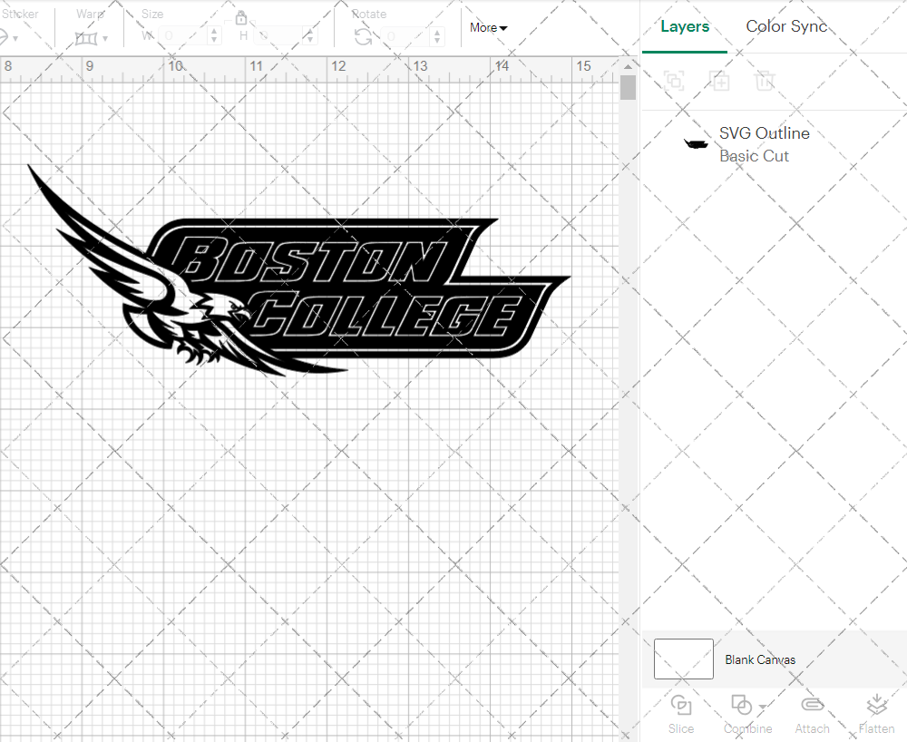Duplicate the layer with the add icon
This screenshot has height=742, width=907.
[720, 81]
